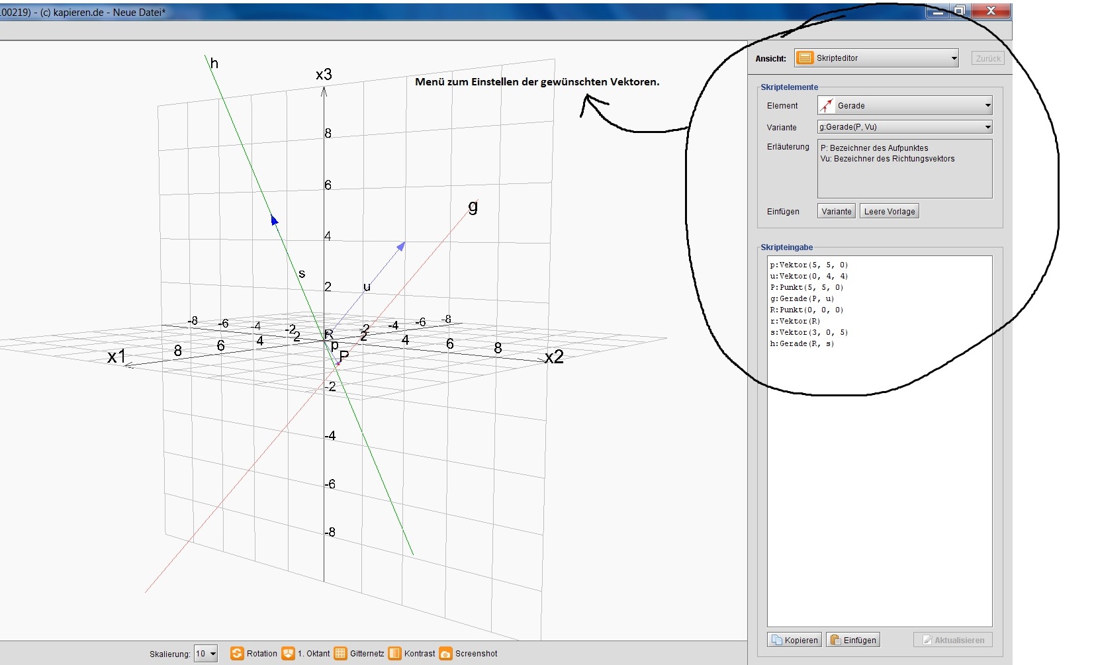Click the Zurück button

pyautogui.click(x=987, y=58)
